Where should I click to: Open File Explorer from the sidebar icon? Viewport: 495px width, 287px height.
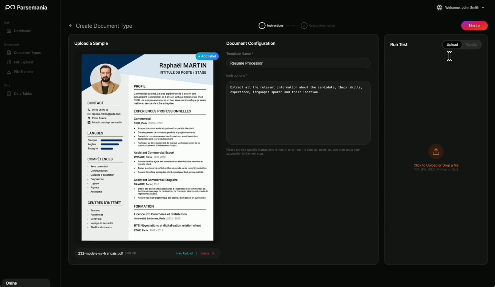point(9,62)
